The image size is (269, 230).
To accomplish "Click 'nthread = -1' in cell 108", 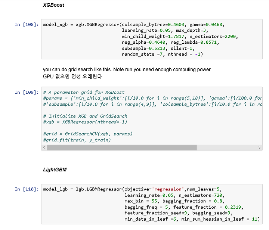I will [184, 54].
